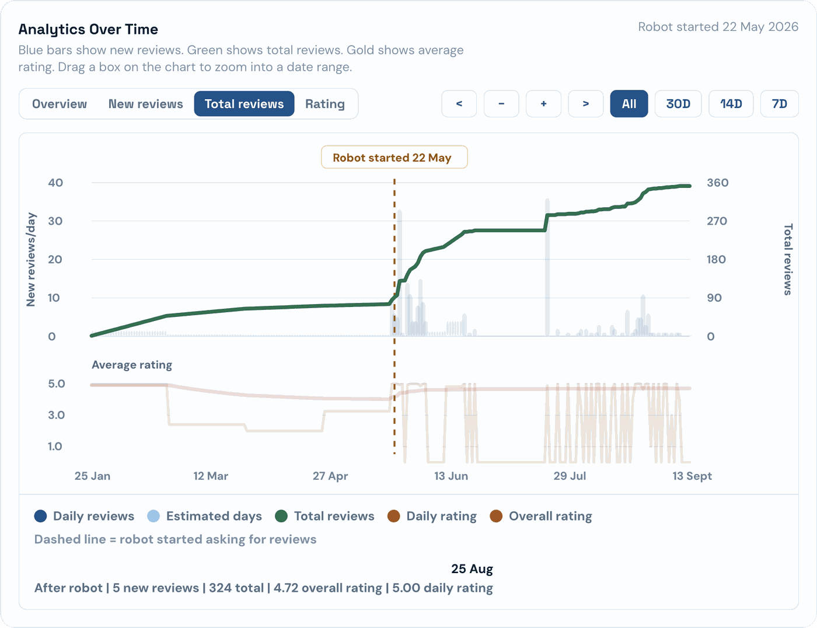Click the 'New reviews/day' axis title
817x628 pixels.
31,259
